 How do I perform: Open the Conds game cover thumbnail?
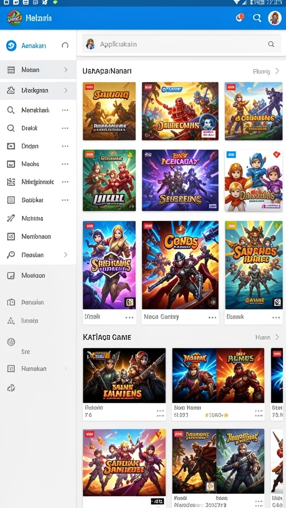pos(180,265)
